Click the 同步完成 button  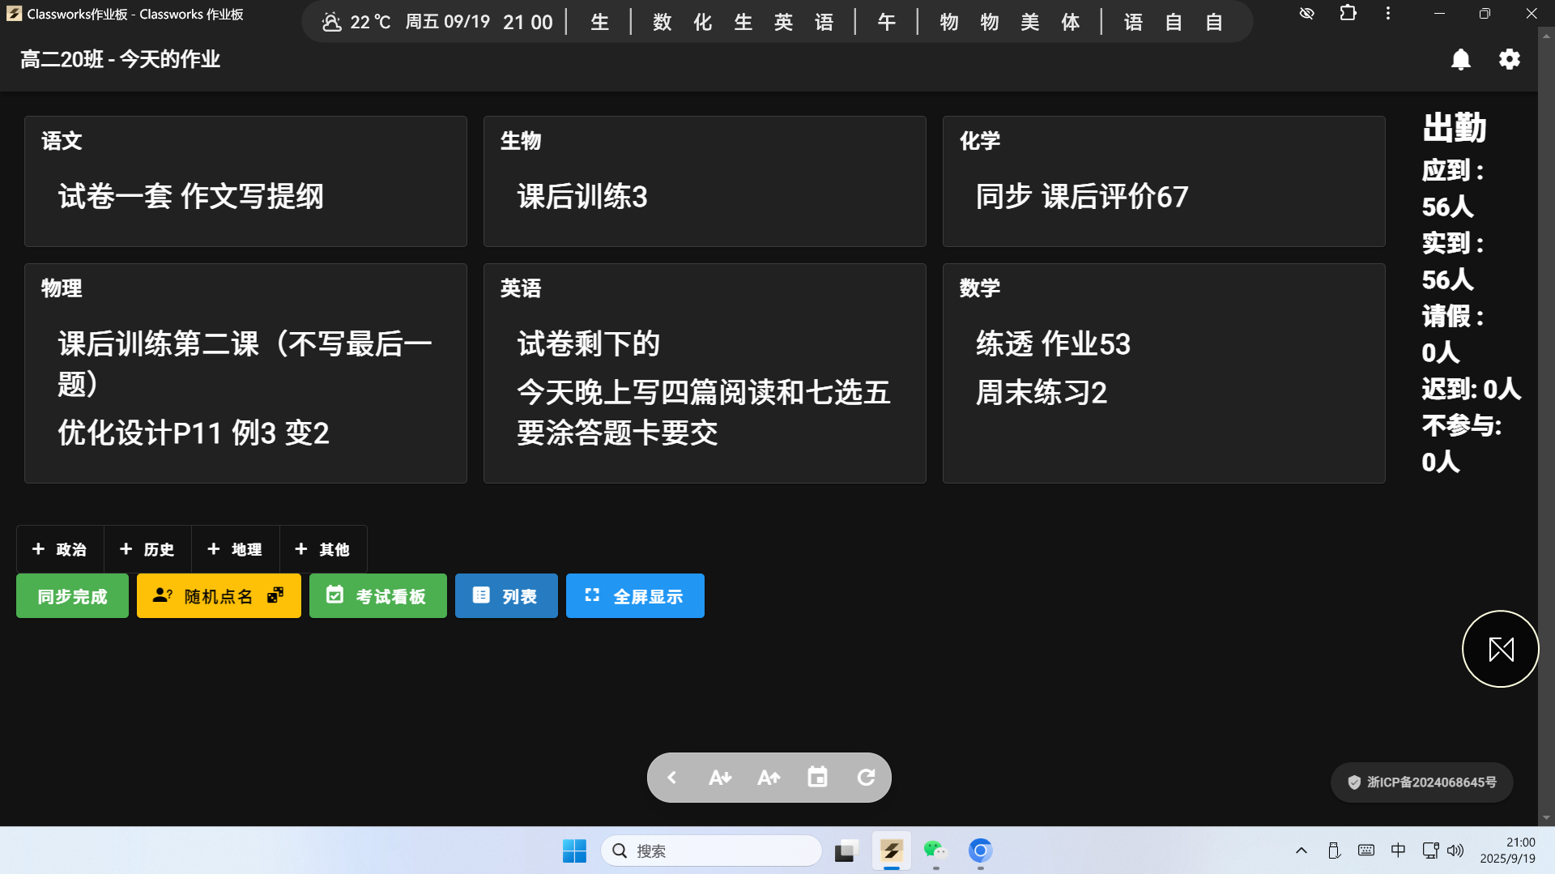71,595
